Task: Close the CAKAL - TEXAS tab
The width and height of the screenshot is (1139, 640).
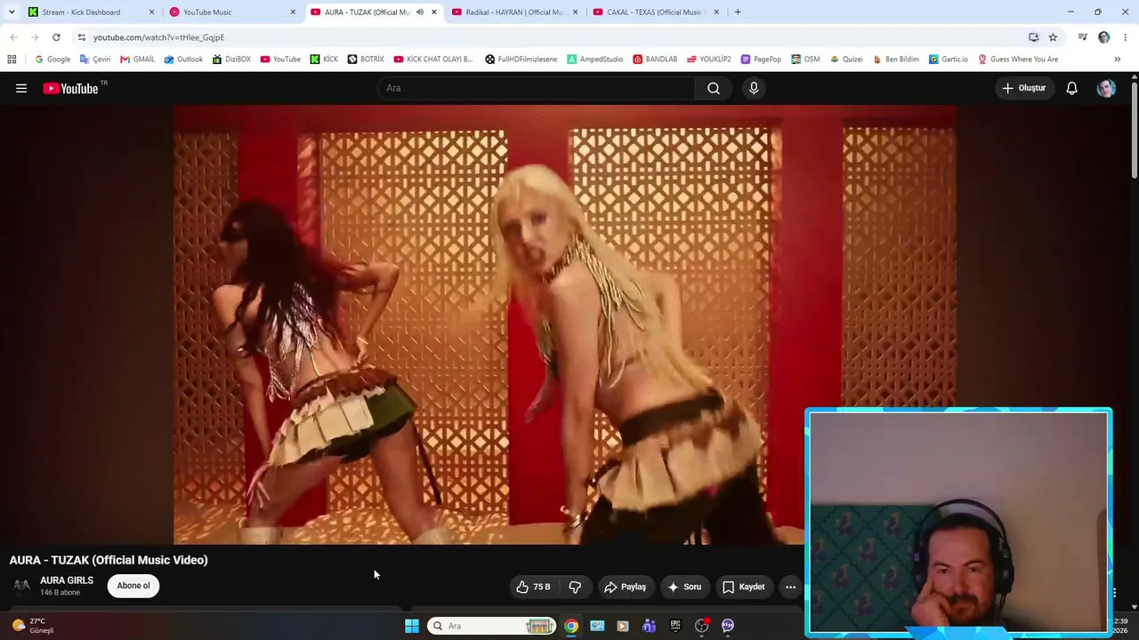Action: pos(717,12)
